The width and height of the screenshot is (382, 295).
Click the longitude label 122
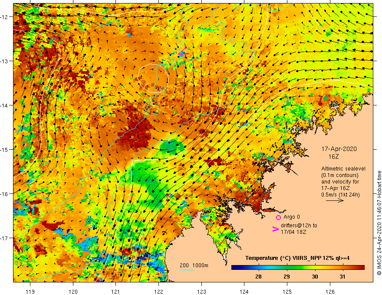pyautogui.click(x=158, y=292)
